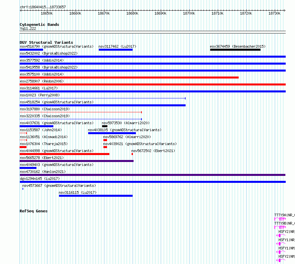Click the tiny red marker of nsv5672502
Image resolution: width=295 pixels, height=264 pixels.
[132, 154]
